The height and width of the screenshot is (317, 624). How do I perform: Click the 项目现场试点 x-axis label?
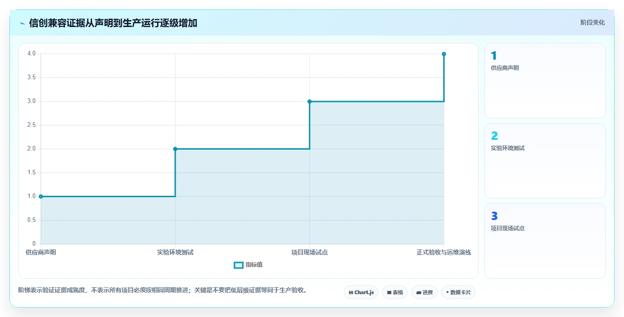coord(309,252)
